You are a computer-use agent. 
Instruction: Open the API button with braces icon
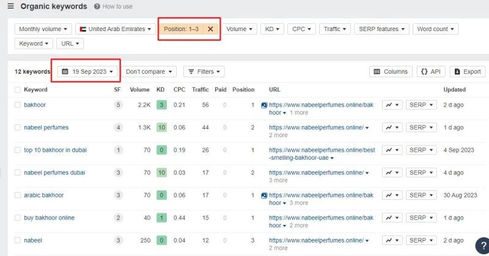431,71
